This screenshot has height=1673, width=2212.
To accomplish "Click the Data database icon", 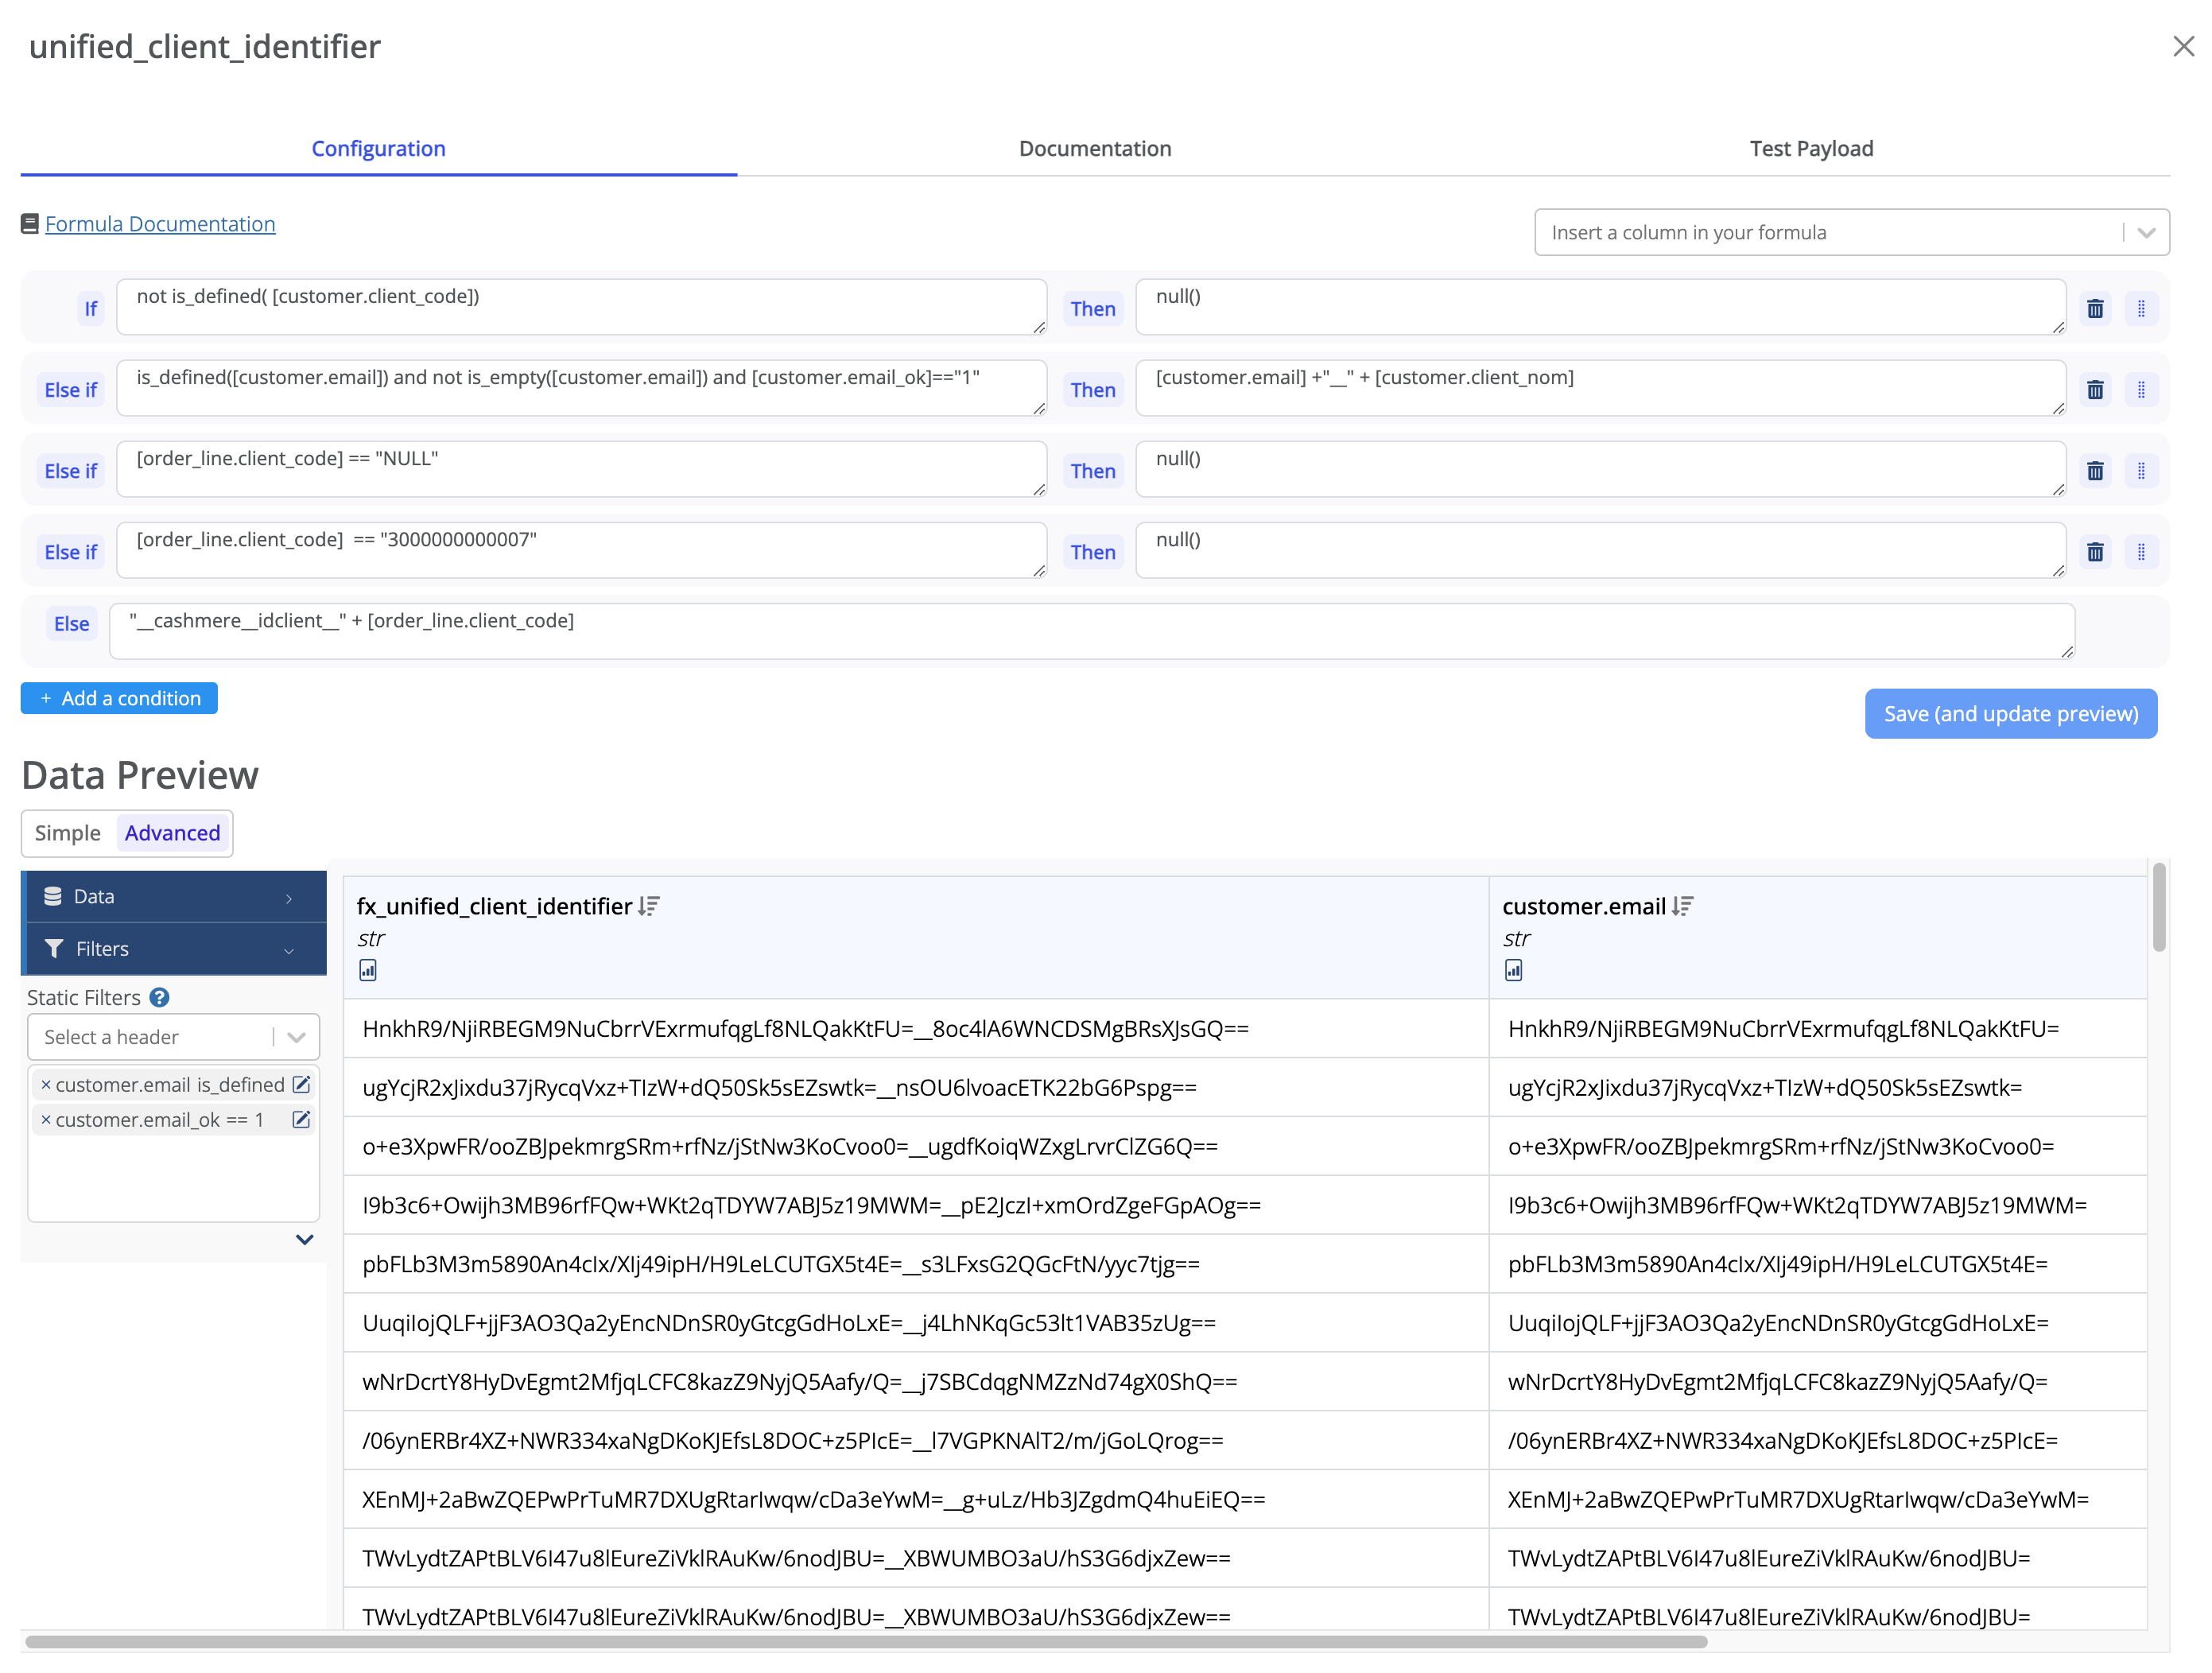I will click(53, 896).
